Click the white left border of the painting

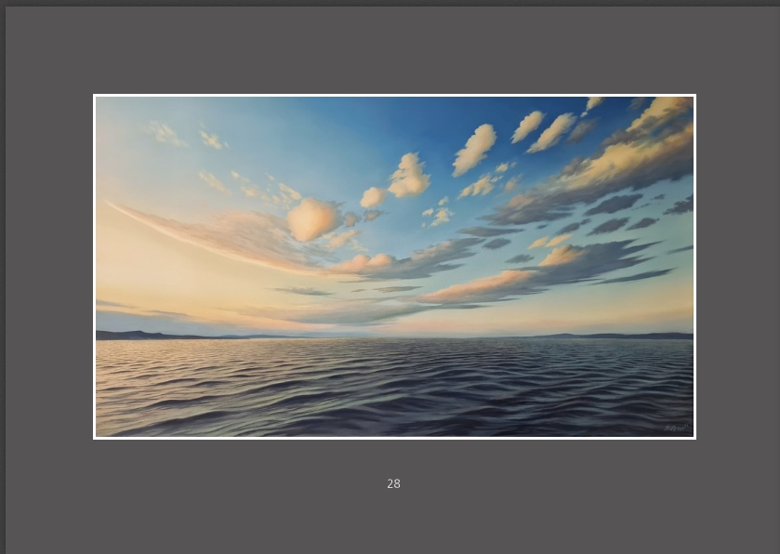tap(94, 267)
